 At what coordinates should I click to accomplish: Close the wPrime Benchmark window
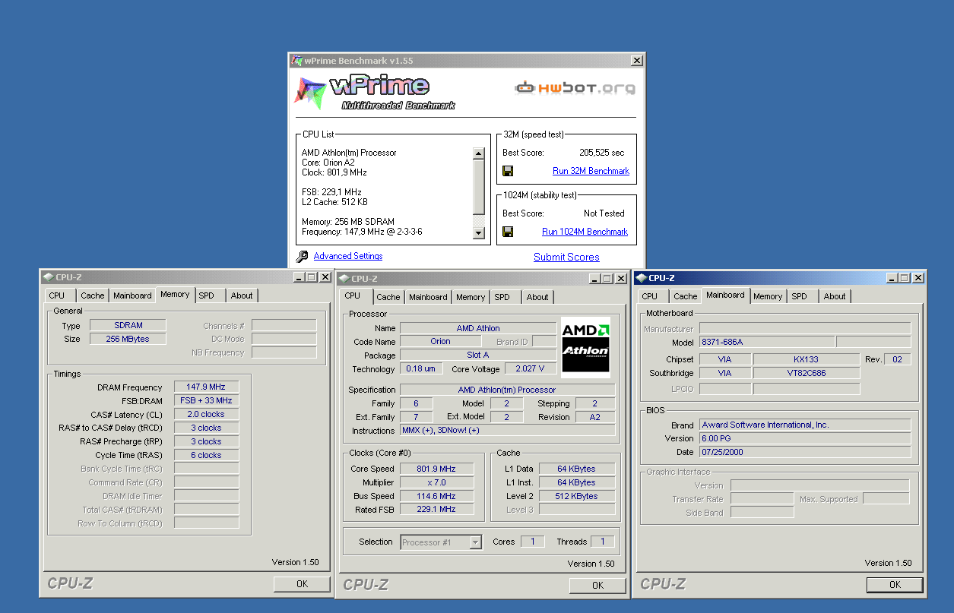[637, 61]
